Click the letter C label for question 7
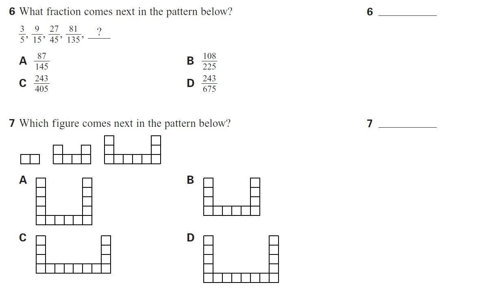This screenshot has width=481, height=300. coord(23,237)
